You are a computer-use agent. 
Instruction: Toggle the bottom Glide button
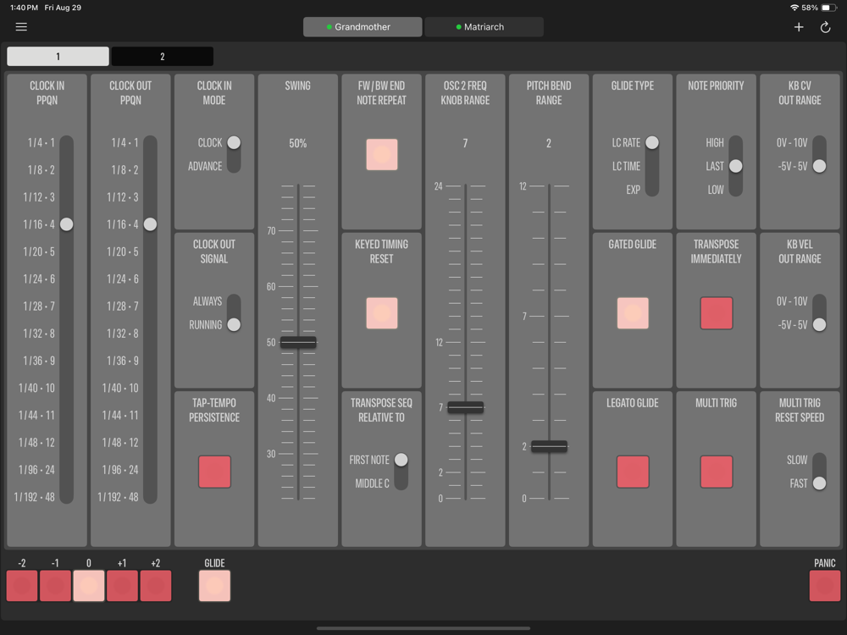214,586
